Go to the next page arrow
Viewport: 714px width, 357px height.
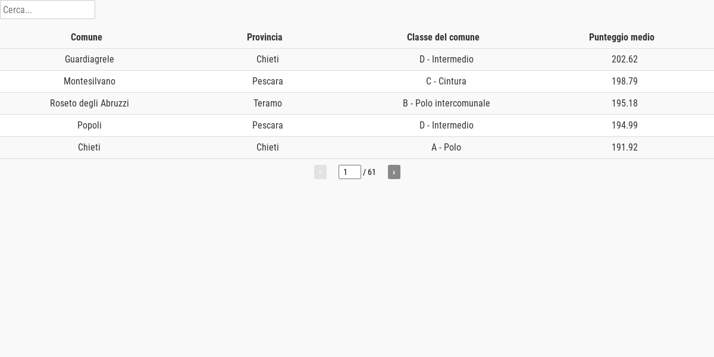(x=394, y=172)
